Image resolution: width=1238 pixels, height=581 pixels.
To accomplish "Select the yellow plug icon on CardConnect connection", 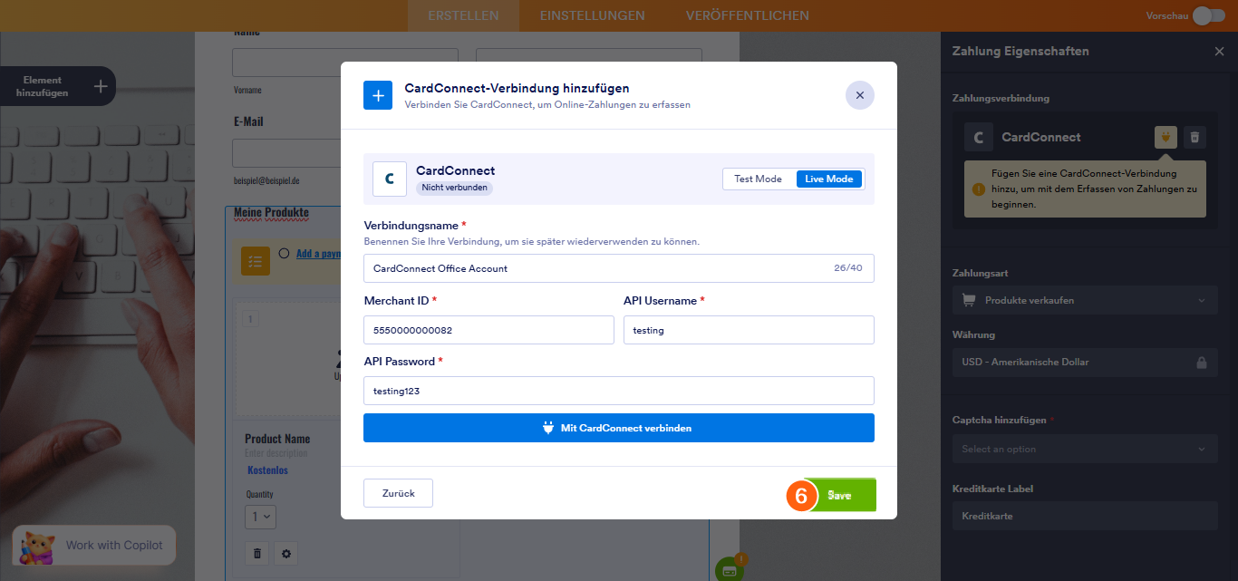I will pyautogui.click(x=1165, y=137).
